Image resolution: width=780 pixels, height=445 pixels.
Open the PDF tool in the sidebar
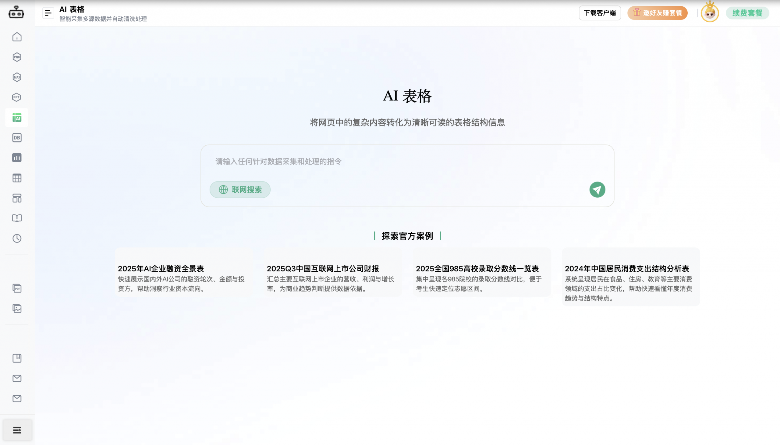pos(17,288)
